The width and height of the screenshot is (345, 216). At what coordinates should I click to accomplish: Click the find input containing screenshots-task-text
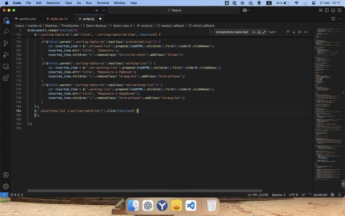(x=232, y=32)
